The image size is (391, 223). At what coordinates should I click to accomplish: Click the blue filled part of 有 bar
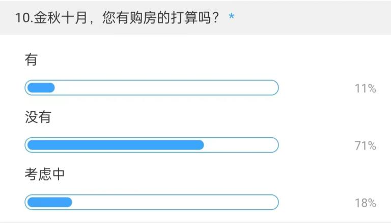tap(41, 88)
